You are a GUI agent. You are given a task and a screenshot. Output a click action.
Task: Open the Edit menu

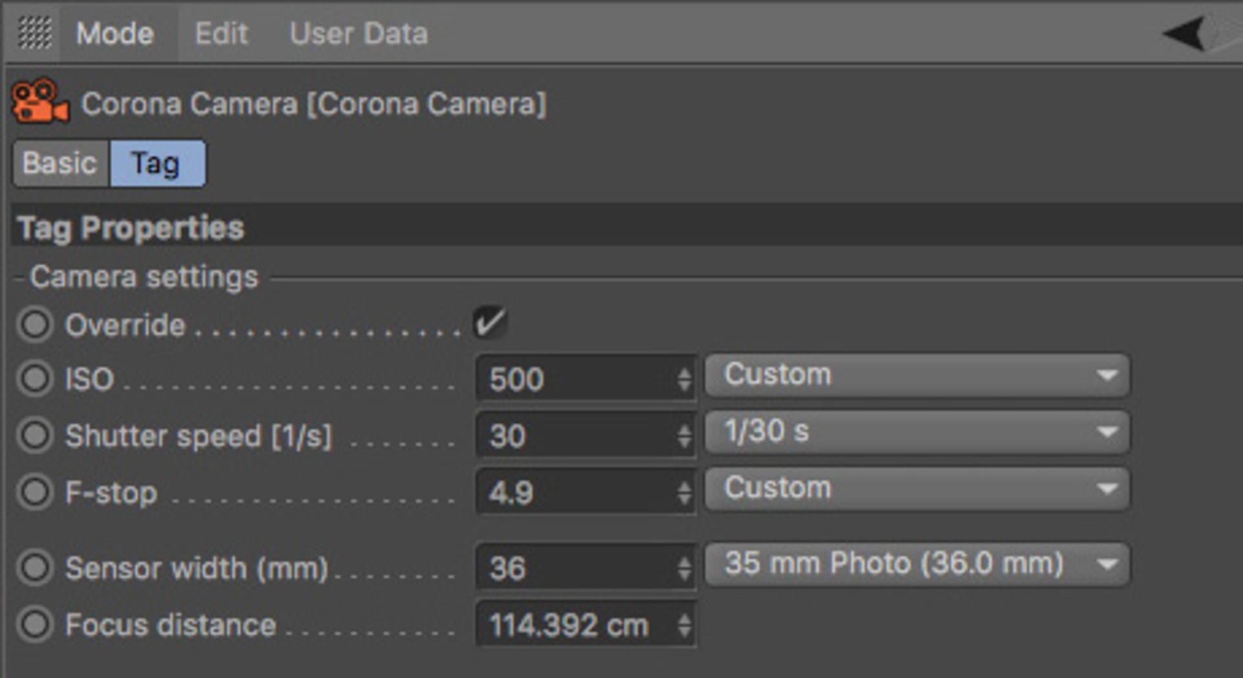point(221,34)
